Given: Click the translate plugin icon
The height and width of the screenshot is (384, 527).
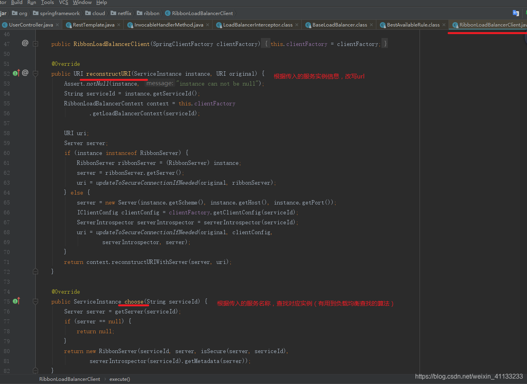Looking at the screenshot, I should 516,13.
